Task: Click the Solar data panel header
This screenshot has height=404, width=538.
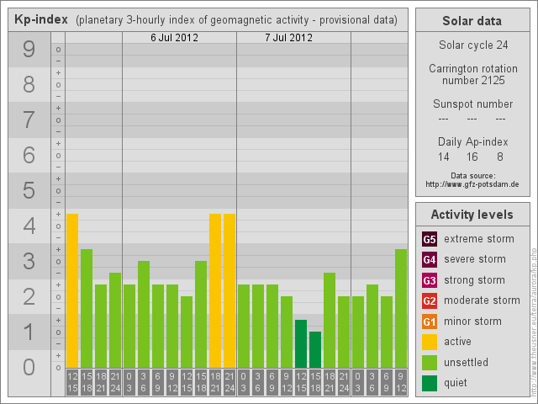Action: pyautogui.click(x=472, y=21)
